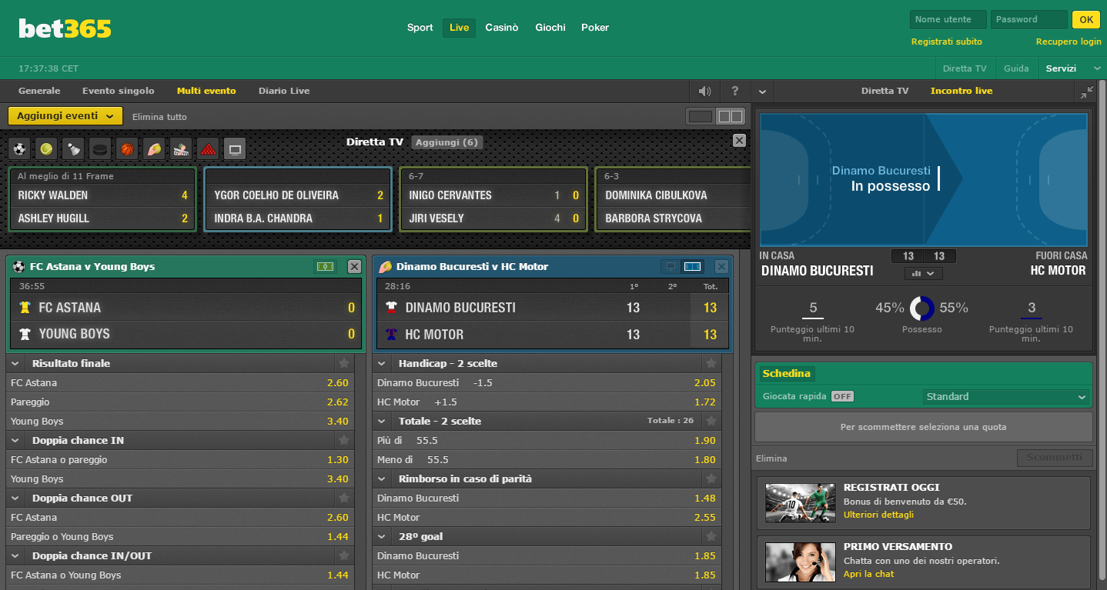Collapse the Handicap - 2 scelte market
1107x590 pixels.
coord(382,363)
